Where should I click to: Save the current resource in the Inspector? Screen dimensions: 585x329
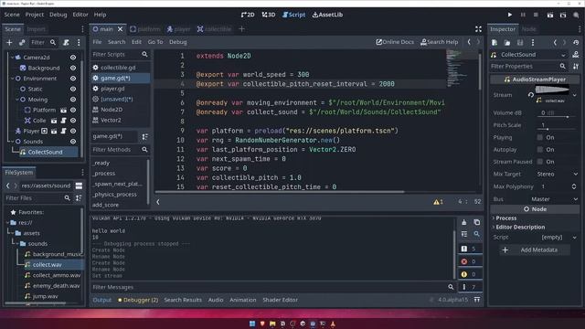[x=520, y=43]
